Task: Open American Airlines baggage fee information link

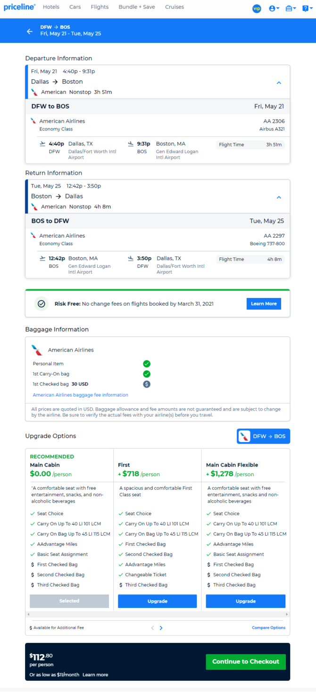Action: [81, 395]
